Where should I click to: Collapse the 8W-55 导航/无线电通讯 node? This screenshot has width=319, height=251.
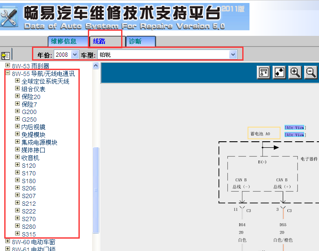tap(8, 73)
